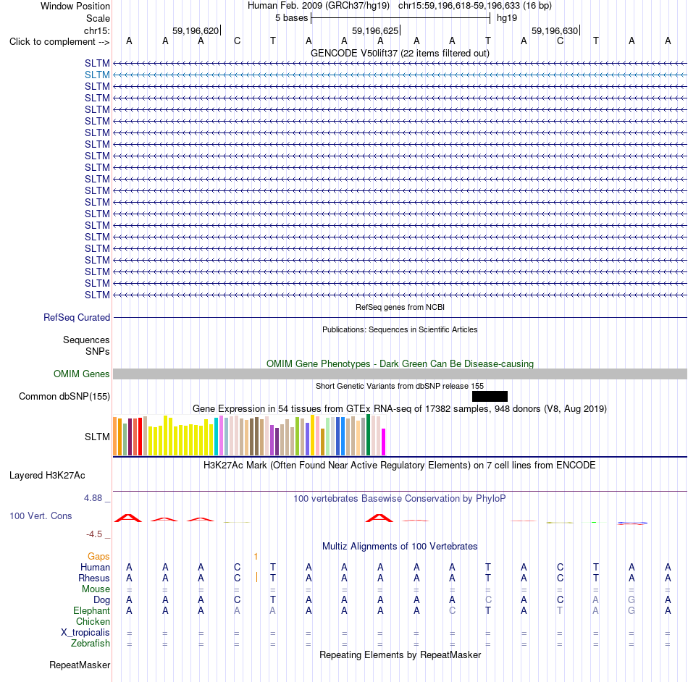Open 'Publications: Sequences in Scientific Articles' title
The height and width of the screenshot is (682, 688).
coord(400,329)
